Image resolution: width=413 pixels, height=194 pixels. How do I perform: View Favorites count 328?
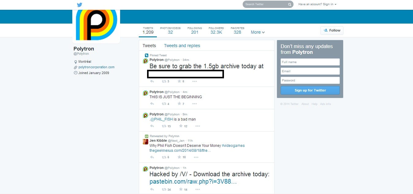pyautogui.click(x=237, y=31)
